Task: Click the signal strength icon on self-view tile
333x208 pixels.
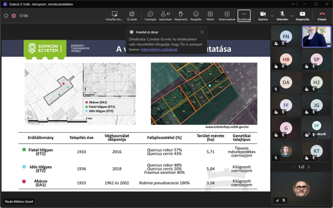Action: [x=277, y=200]
